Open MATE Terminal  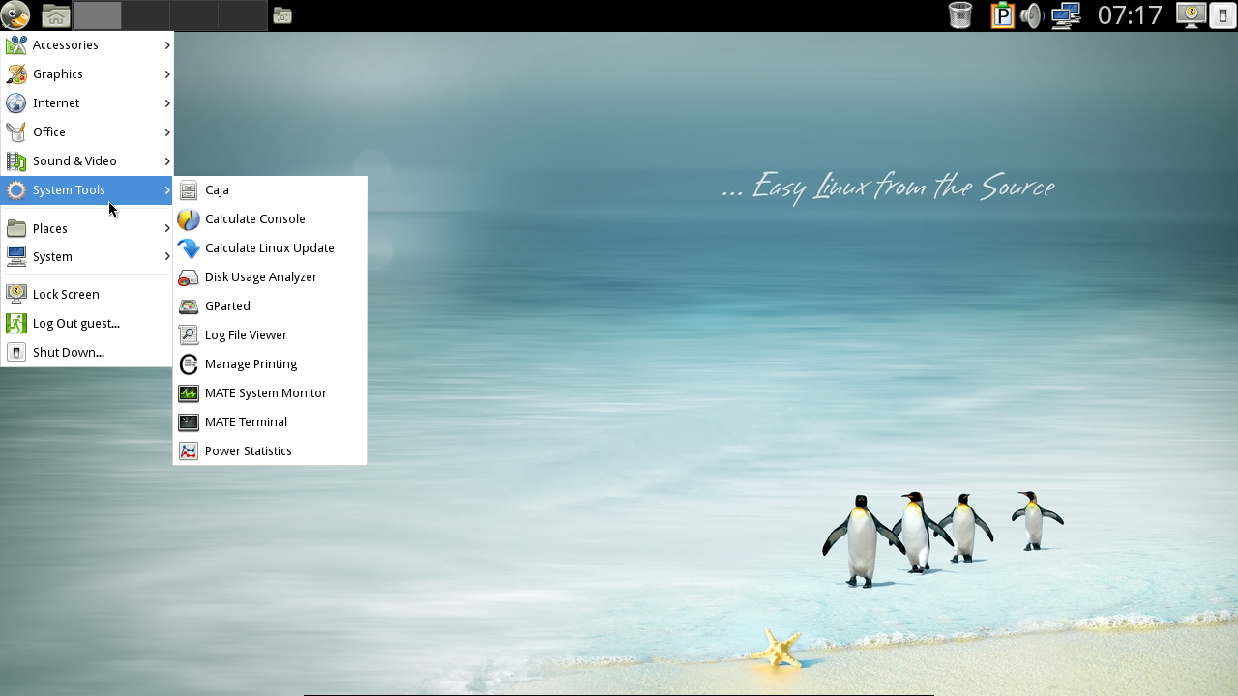[x=270, y=421]
